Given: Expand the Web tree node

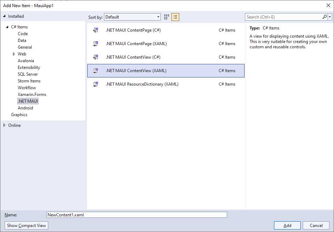Looking at the screenshot, I should click(15, 54).
